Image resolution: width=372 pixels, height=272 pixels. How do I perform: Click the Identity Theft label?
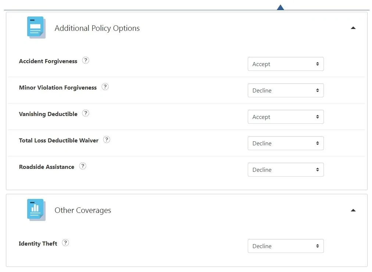tap(38, 244)
